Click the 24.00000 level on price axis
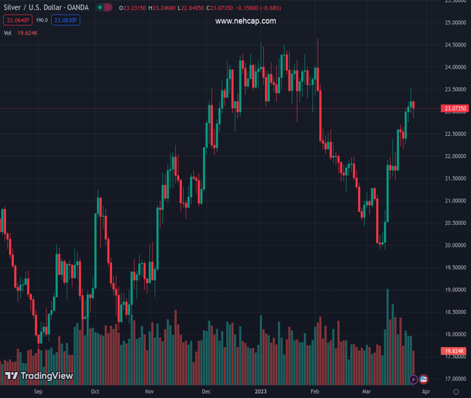The height and width of the screenshot is (398, 471). click(x=455, y=67)
